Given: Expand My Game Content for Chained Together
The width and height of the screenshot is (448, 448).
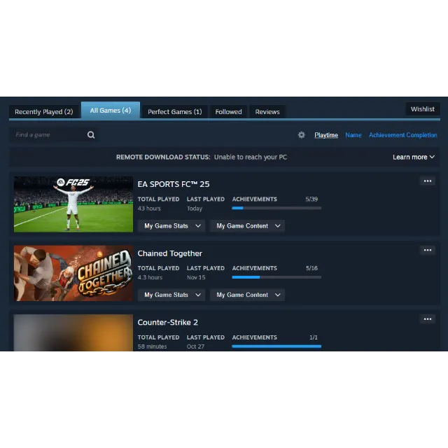Looking at the screenshot, I should coord(248,295).
